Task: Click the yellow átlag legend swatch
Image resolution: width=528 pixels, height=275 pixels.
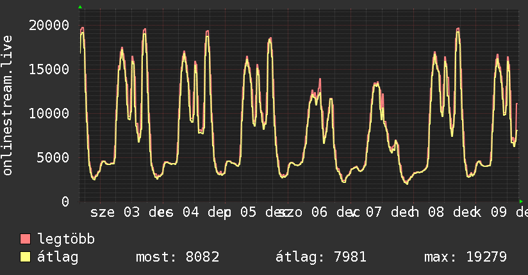Action: pyautogui.click(x=26, y=257)
